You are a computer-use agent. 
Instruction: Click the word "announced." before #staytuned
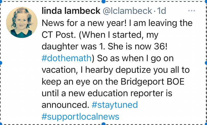click(x=65, y=105)
